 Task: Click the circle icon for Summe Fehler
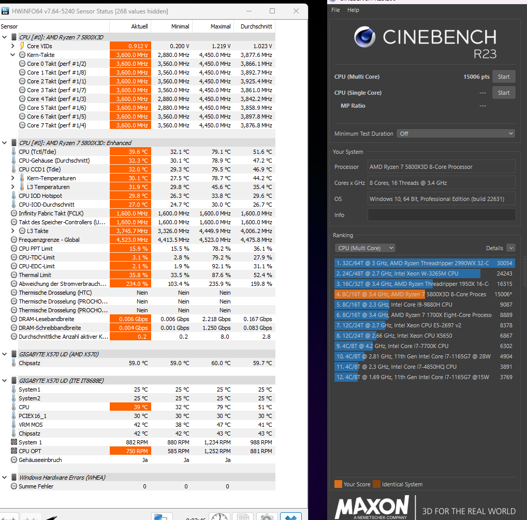(14, 486)
